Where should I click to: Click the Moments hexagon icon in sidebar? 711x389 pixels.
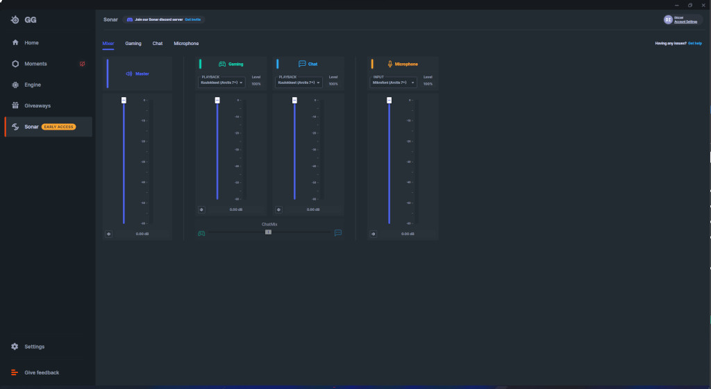(x=15, y=64)
